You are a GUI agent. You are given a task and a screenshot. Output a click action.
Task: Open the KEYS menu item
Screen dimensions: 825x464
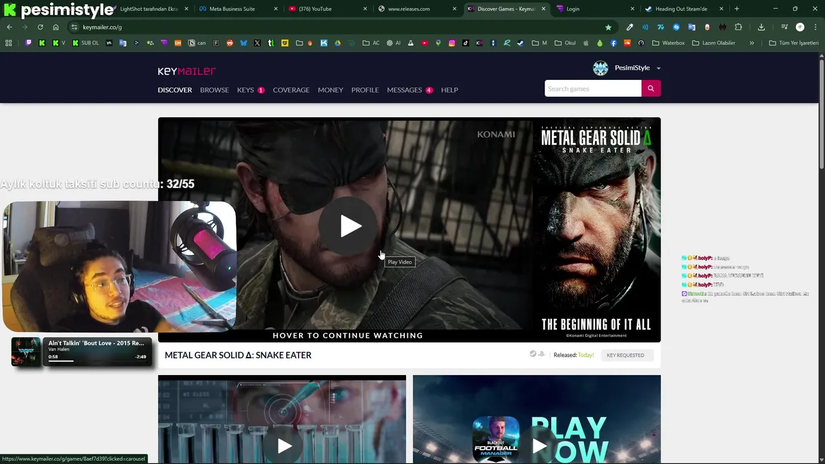[x=251, y=90]
